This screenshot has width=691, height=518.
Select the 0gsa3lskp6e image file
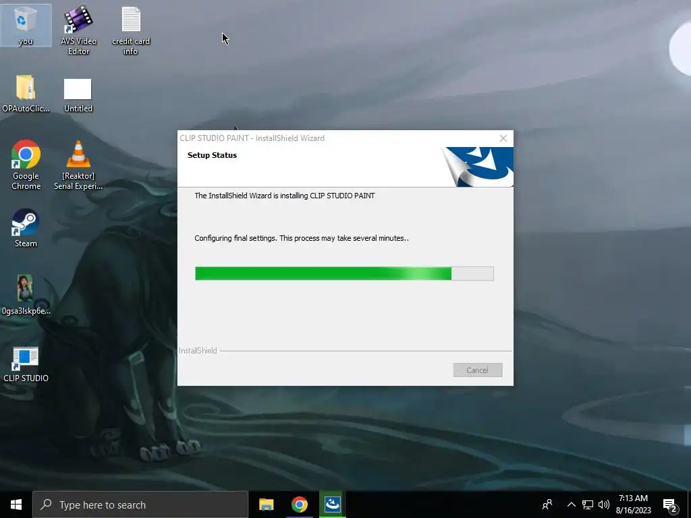point(26,295)
